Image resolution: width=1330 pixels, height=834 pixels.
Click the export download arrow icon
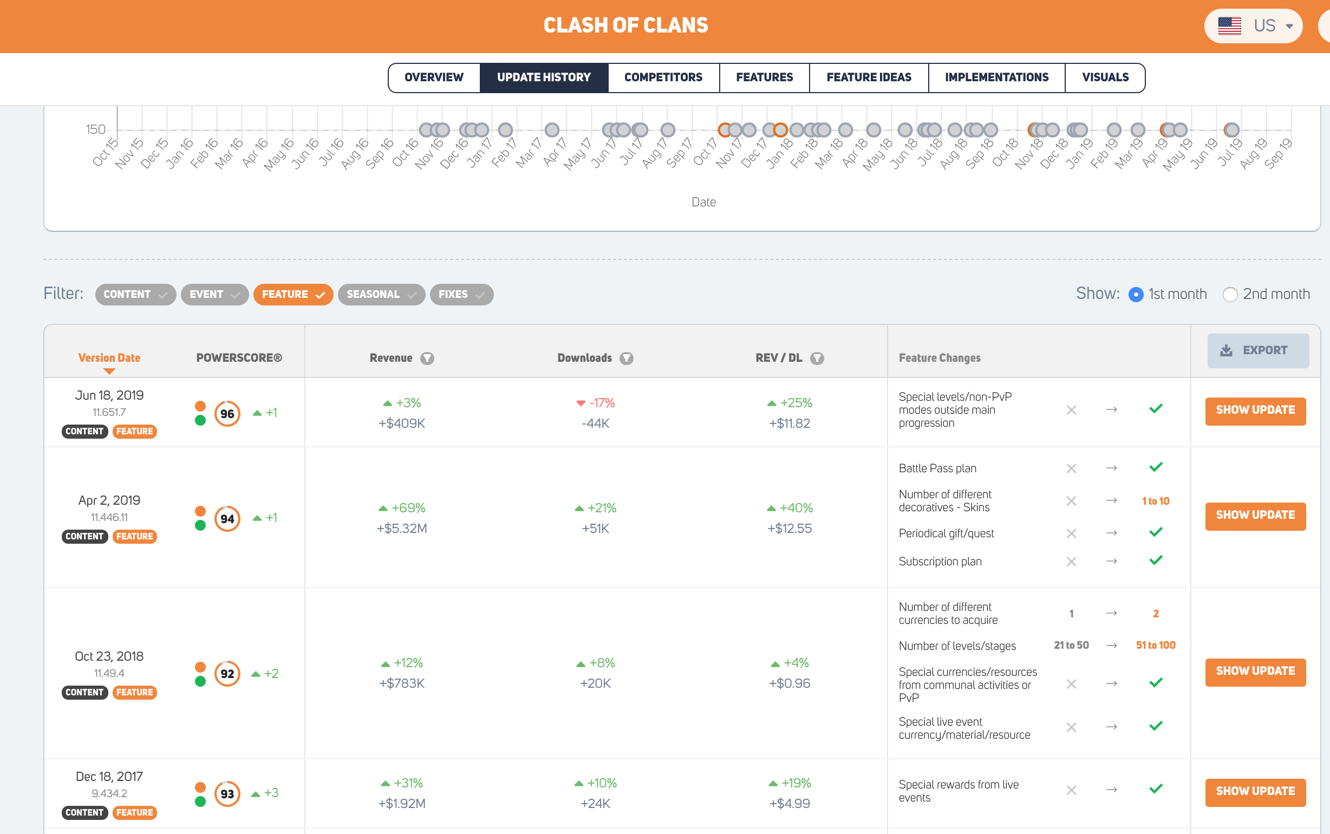pos(1226,350)
